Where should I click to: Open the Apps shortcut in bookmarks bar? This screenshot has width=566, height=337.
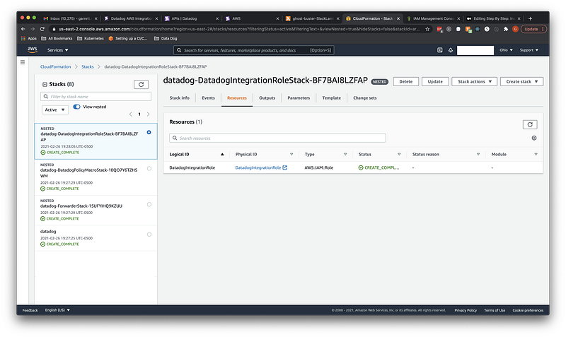pos(29,38)
